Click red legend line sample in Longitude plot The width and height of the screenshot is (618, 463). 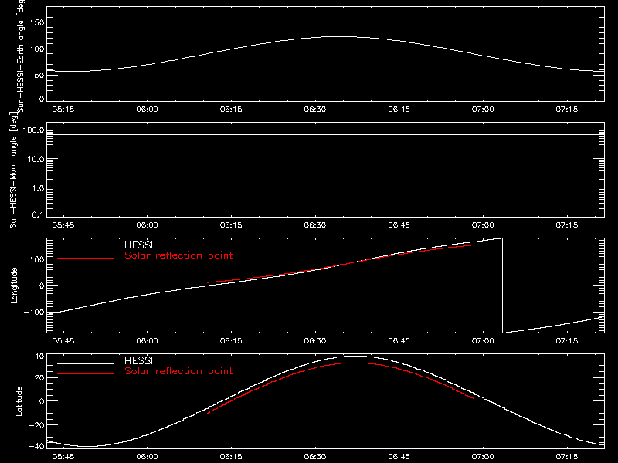pos(86,259)
